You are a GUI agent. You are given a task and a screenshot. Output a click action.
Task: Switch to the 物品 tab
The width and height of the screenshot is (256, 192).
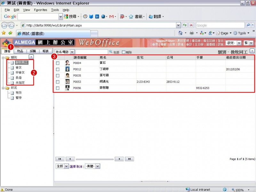tap(20, 51)
